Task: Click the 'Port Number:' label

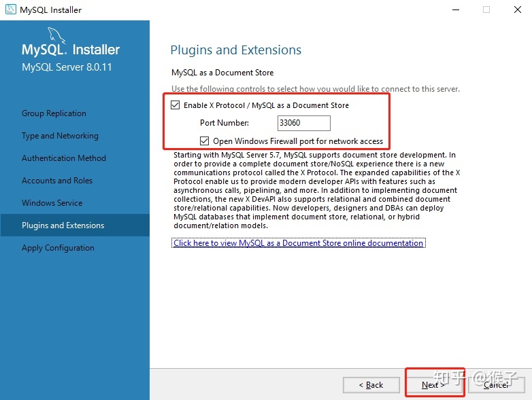Action: tap(225, 123)
